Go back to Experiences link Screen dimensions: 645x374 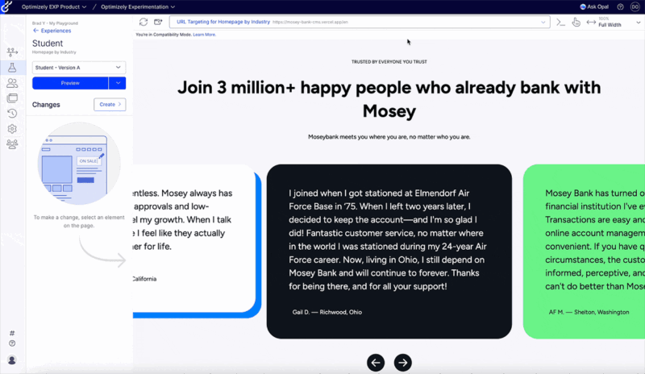[52, 31]
